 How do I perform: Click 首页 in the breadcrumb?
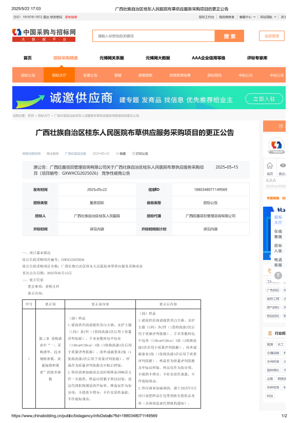point(31,115)
